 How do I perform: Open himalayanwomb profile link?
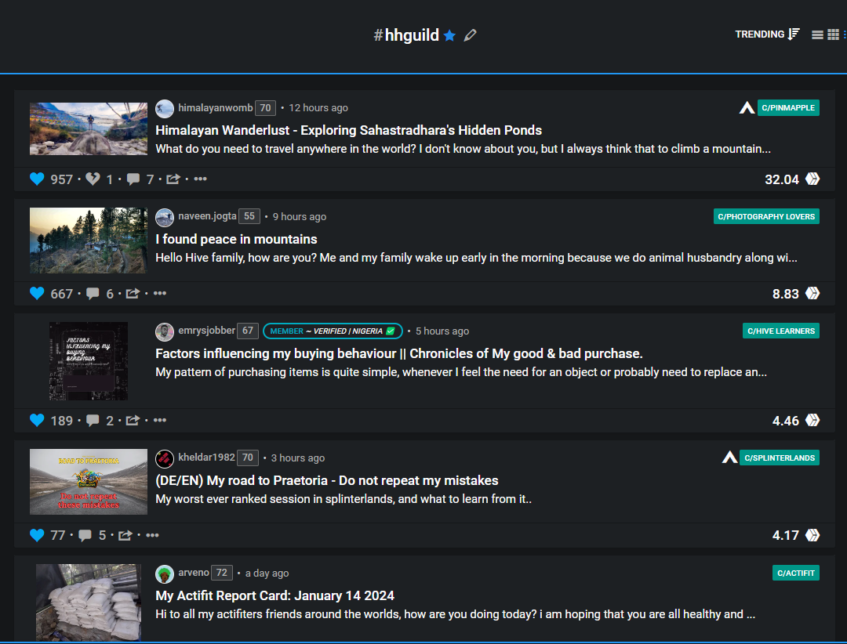coord(216,107)
